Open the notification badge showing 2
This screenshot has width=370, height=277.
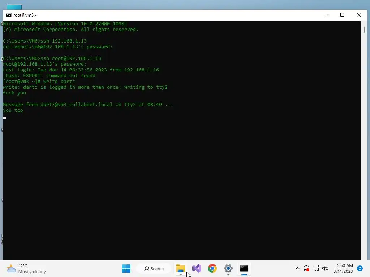tap(360, 268)
